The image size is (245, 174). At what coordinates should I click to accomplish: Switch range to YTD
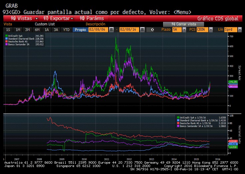[66, 30]
